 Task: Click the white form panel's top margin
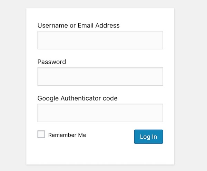click(x=100, y=14)
